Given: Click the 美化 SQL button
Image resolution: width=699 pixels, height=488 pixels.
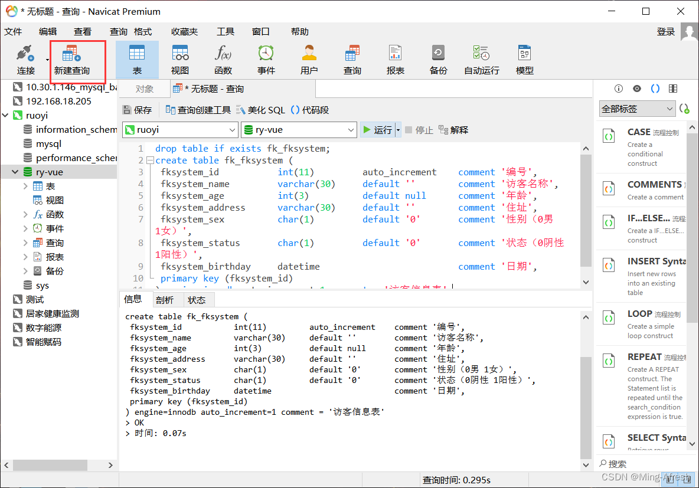Looking at the screenshot, I should (x=260, y=110).
